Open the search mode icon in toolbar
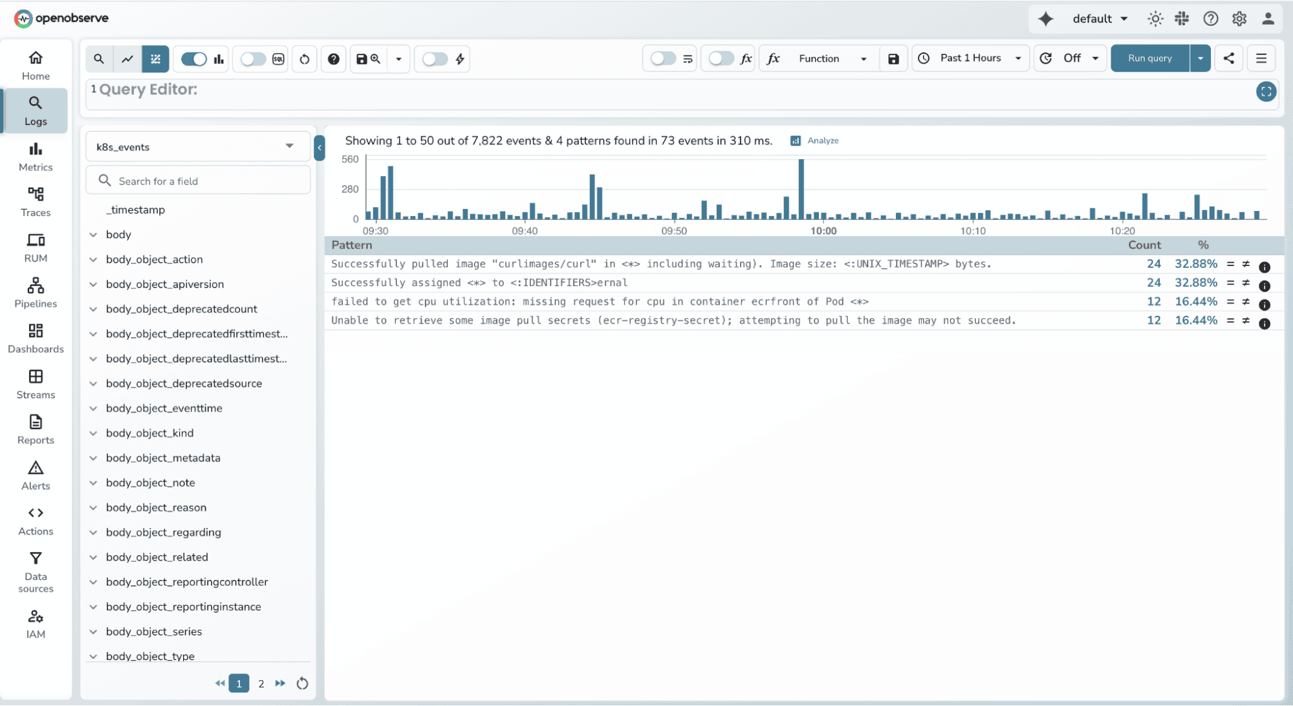This screenshot has width=1293, height=706. point(98,59)
